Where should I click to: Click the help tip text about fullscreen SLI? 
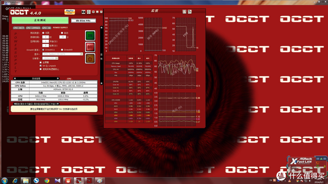(54, 109)
